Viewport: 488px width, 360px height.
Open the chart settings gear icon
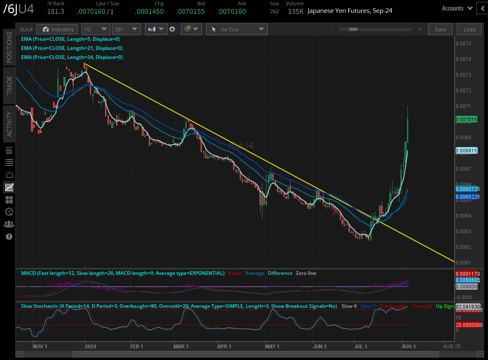[172, 29]
